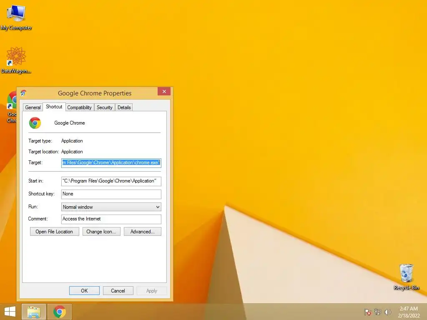The height and width of the screenshot is (320, 427).
Task: Open network status tray icon
Action: pyautogui.click(x=377, y=312)
